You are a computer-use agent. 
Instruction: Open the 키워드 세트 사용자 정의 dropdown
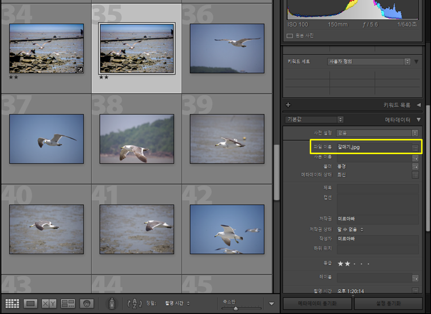(x=369, y=62)
